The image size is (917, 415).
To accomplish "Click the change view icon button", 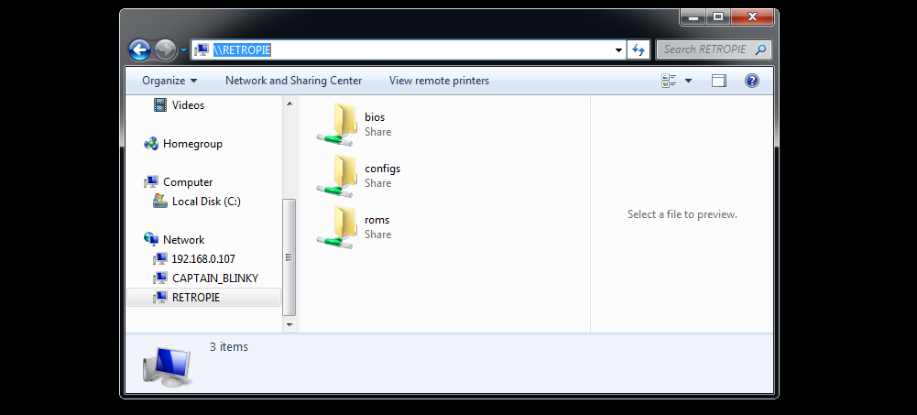I will point(669,81).
